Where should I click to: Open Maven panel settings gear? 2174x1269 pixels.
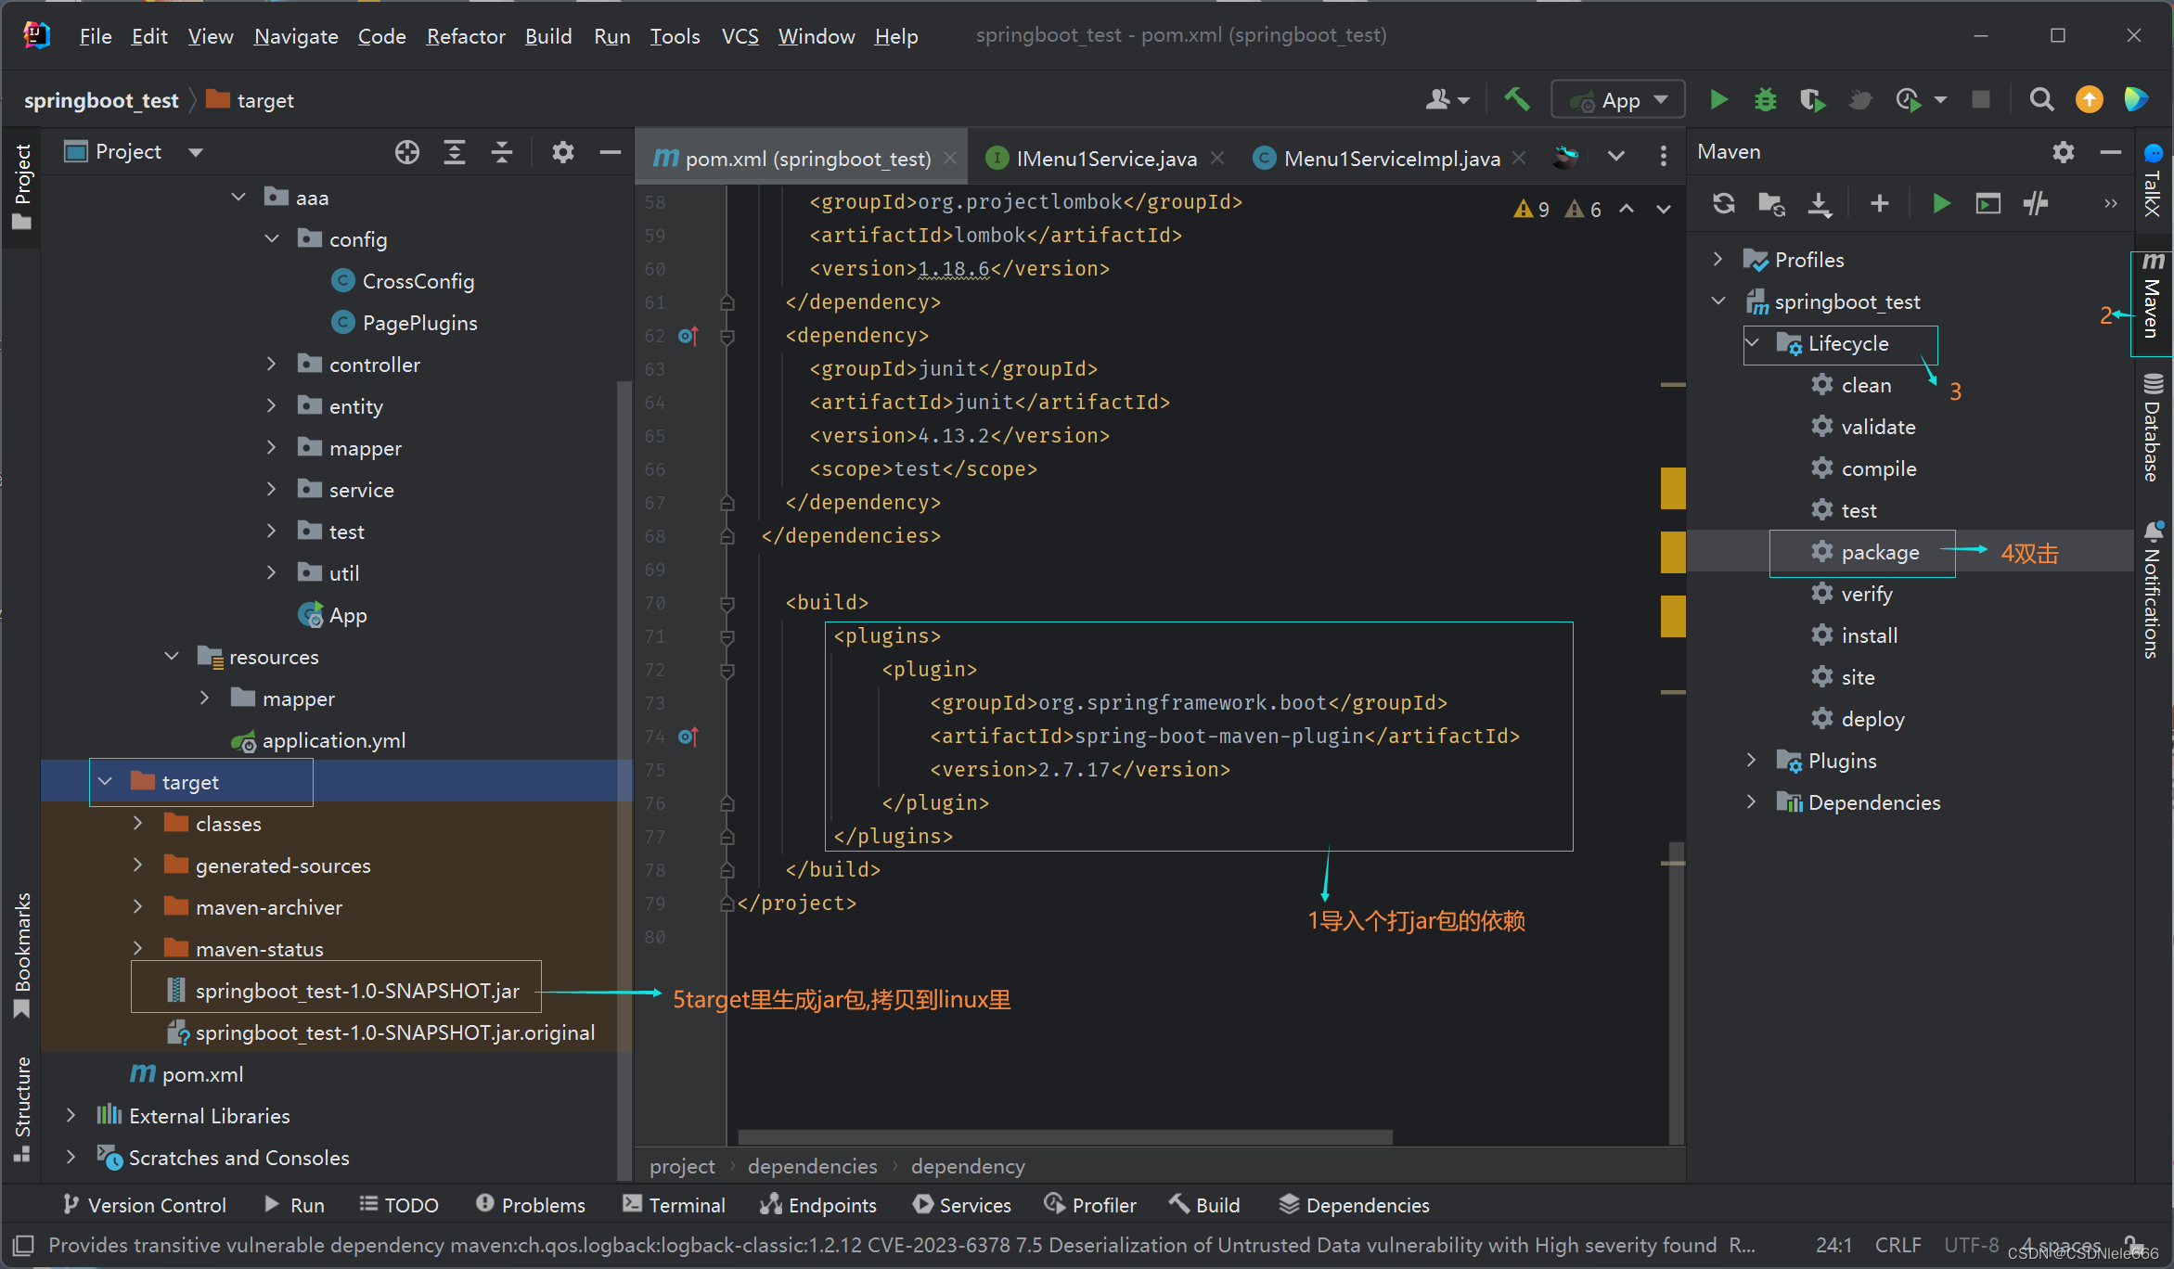(2063, 151)
